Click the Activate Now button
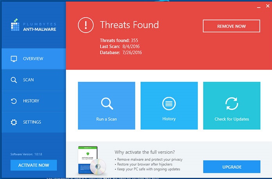272x179 pixels. click(34, 165)
